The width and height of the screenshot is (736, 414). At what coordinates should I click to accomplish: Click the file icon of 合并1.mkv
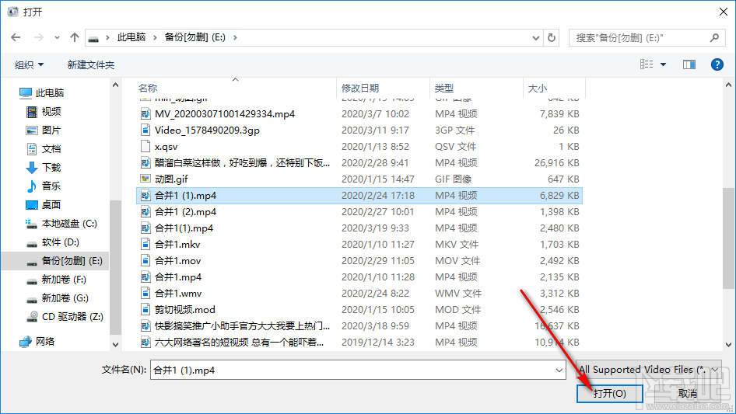pos(145,244)
